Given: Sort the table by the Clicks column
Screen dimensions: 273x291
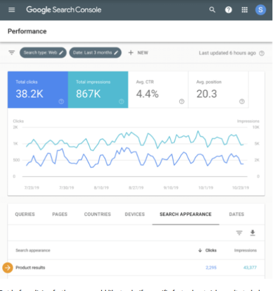Looking at the screenshot, I should coord(208,251).
